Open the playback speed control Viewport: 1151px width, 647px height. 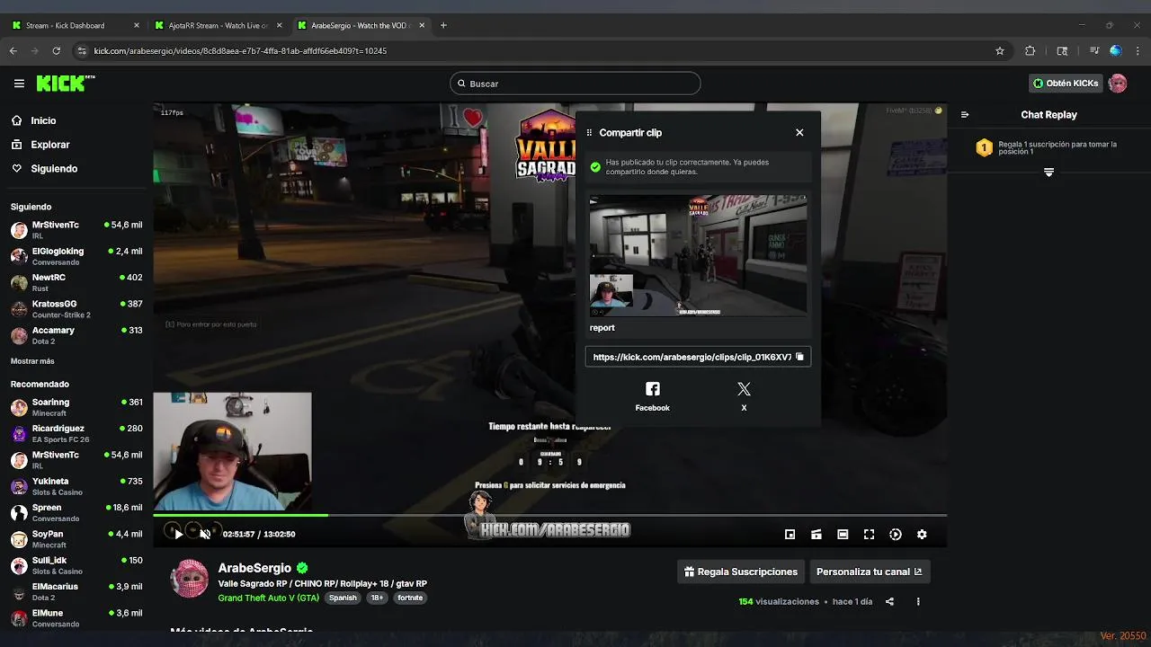[x=896, y=535]
